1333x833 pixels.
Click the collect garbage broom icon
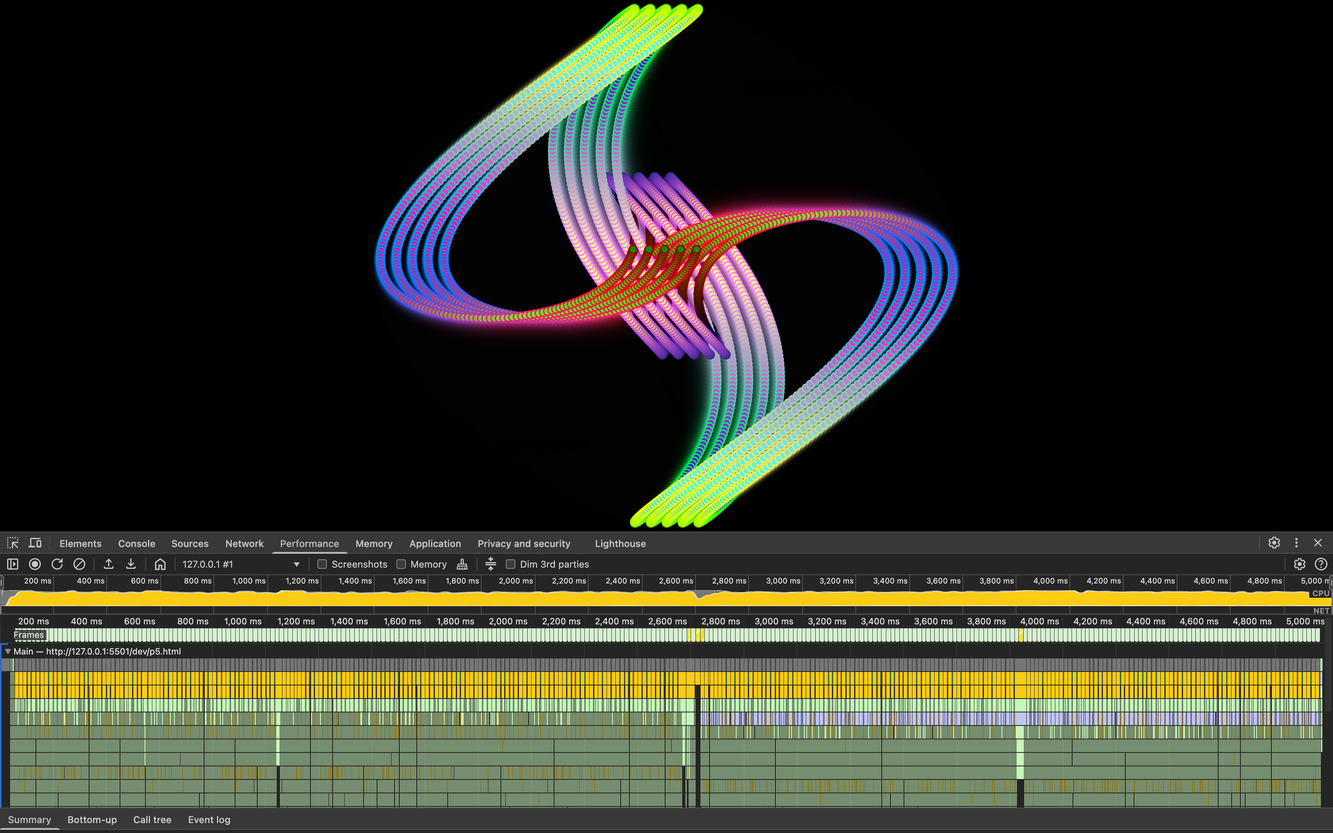[x=462, y=564]
